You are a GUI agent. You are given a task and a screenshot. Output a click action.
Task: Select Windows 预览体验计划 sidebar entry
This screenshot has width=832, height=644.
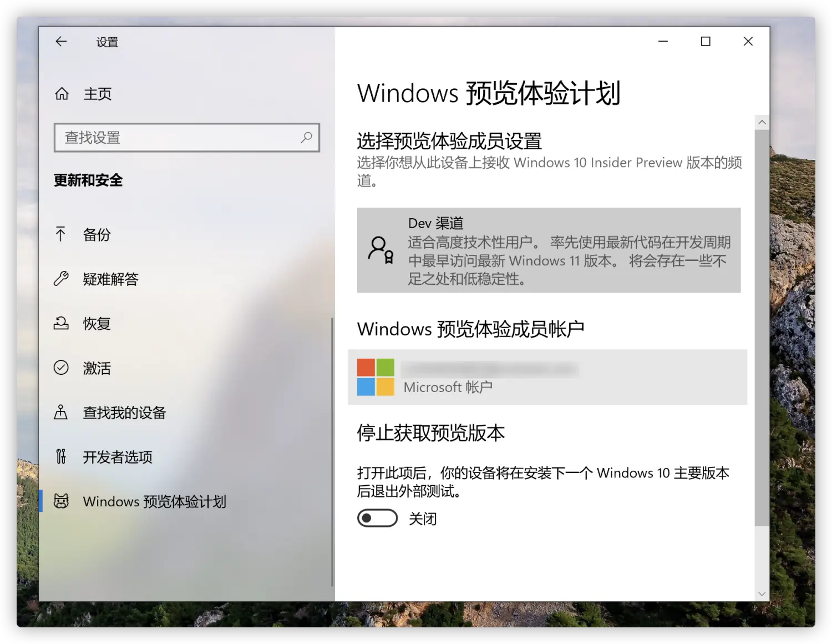(x=186, y=501)
